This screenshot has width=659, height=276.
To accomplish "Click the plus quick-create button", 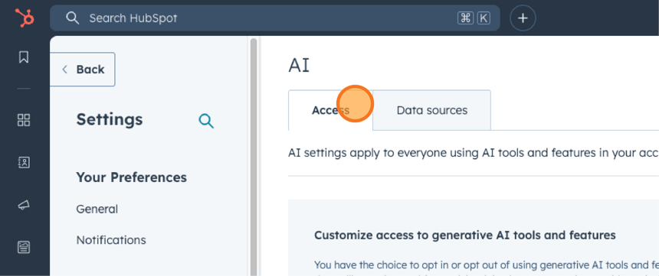I will [x=523, y=18].
